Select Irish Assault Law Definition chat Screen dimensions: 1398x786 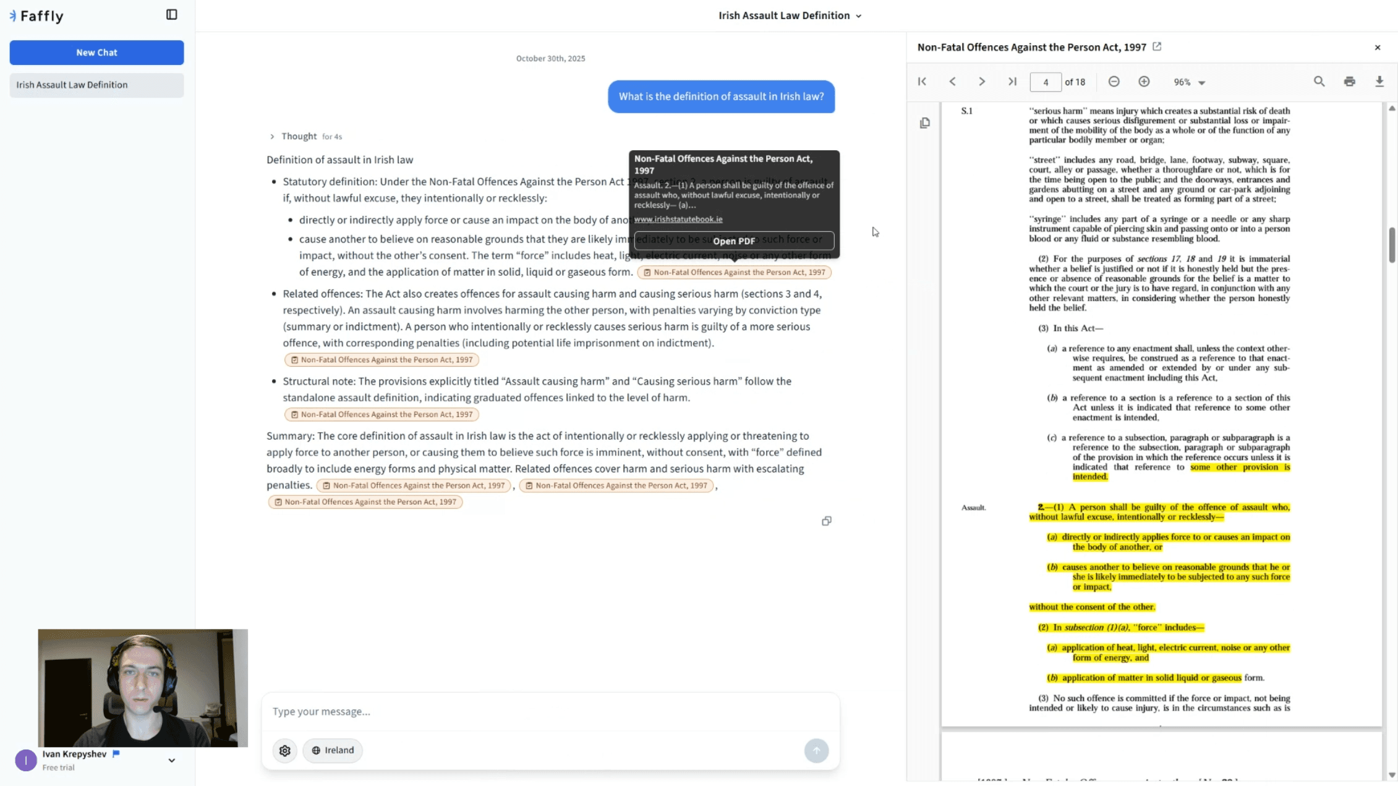click(96, 85)
